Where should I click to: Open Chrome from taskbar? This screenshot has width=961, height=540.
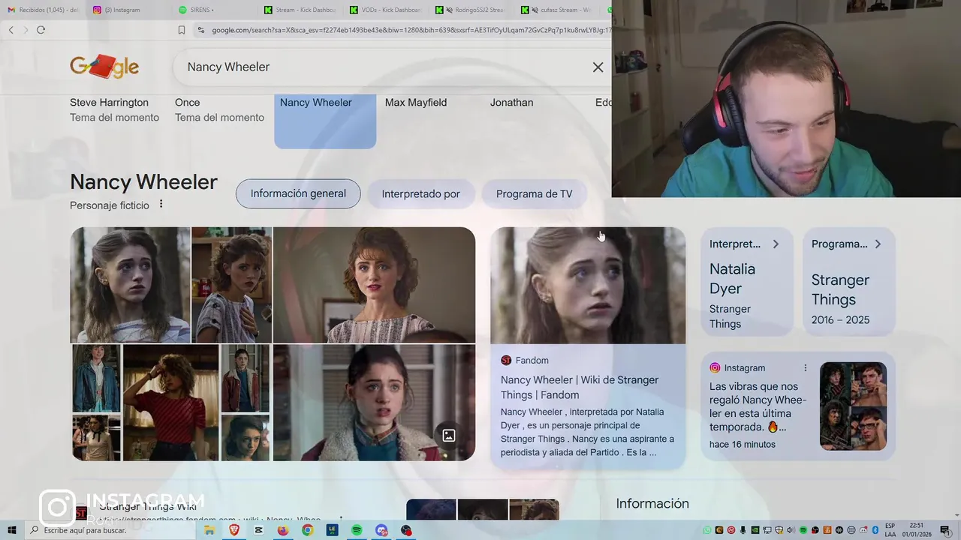(x=307, y=530)
